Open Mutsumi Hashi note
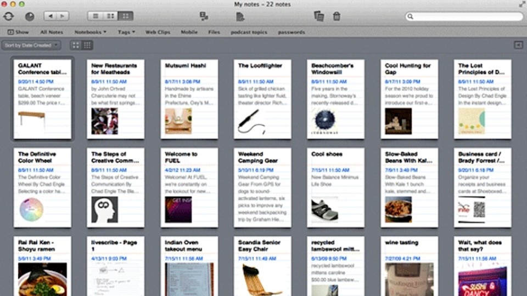Screen dimensions: 527x296 coord(189,99)
